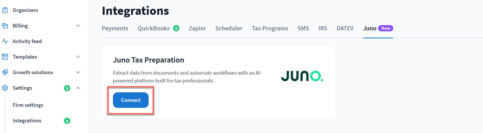483x133 pixels.
Task: Expand the Growth solutions chevron
Action: pyautogui.click(x=78, y=72)
